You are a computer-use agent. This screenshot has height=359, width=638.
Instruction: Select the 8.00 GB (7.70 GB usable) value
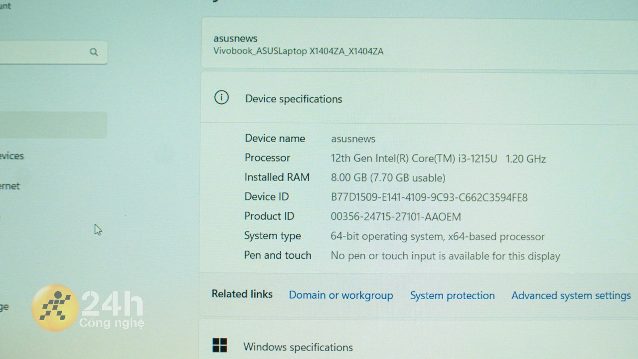tap(388, 178)
